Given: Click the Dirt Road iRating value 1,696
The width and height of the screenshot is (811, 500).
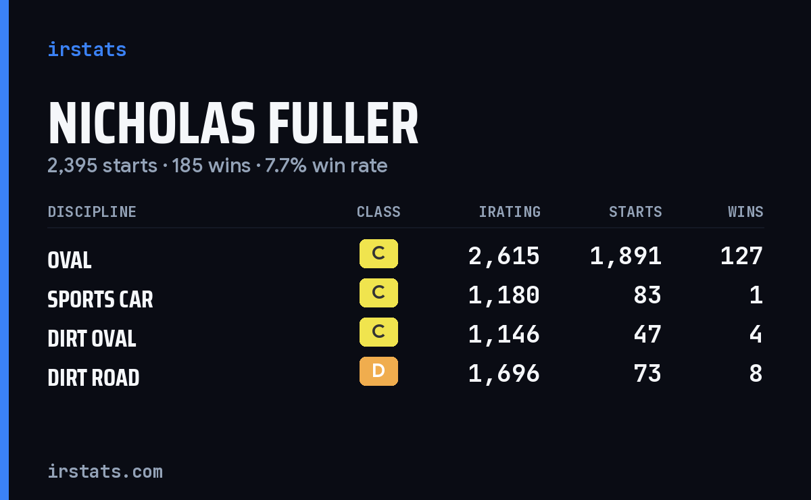Looking at the screenshot, I should coord(504,374).
